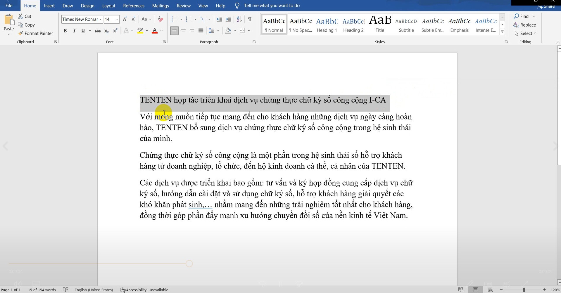Image resolution: width=561 pixels, height=293 pixels.
Task: Cut the selected text
Action: click(25, 16)
